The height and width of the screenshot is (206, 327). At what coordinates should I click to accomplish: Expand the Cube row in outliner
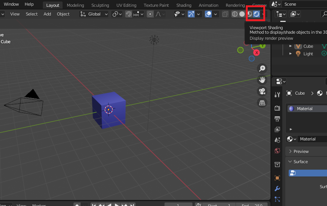click(291, 46)
